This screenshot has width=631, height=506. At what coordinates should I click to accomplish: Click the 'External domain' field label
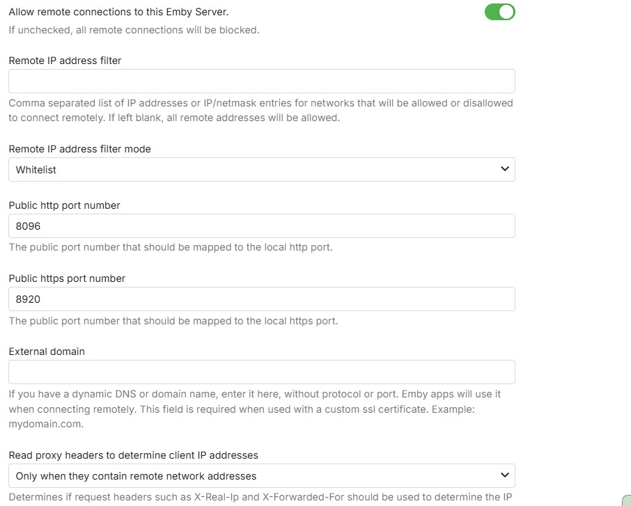pyautogui.click(x=47, y=351)
